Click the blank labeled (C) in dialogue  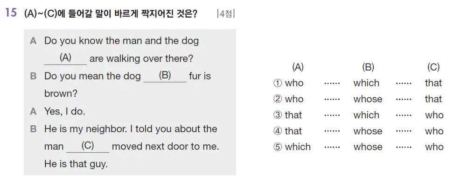(88, 147)
